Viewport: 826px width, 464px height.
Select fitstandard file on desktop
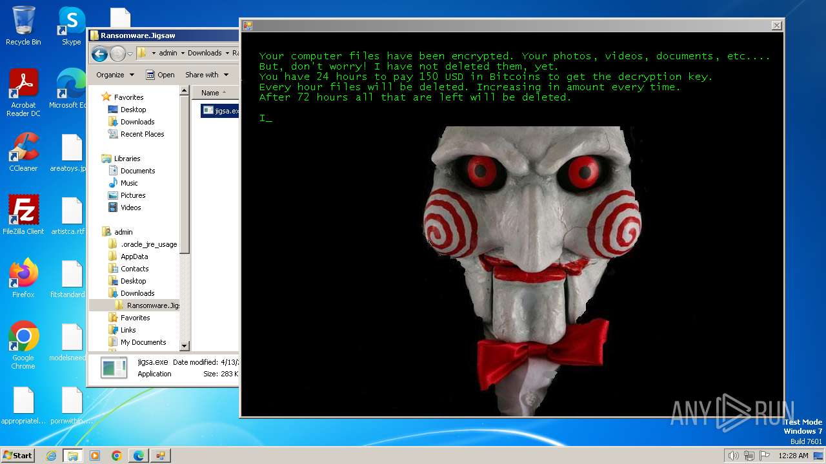pos(68,278)
